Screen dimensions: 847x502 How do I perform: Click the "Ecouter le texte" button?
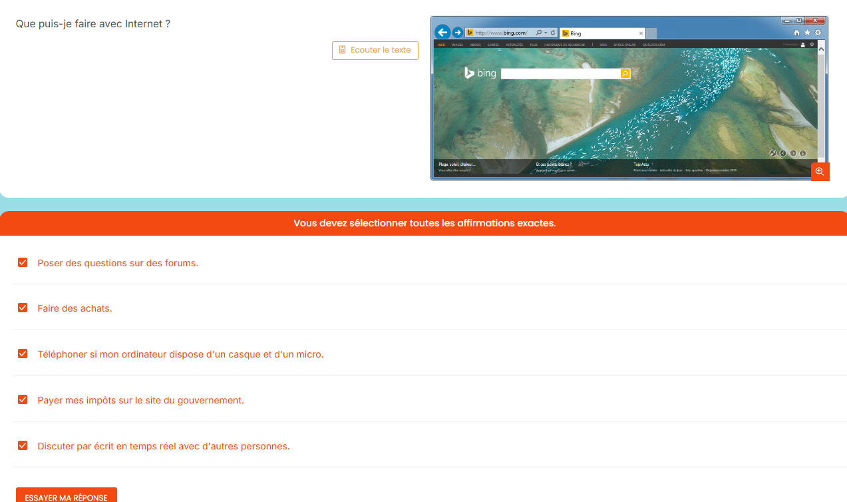[x=375, y=50]
